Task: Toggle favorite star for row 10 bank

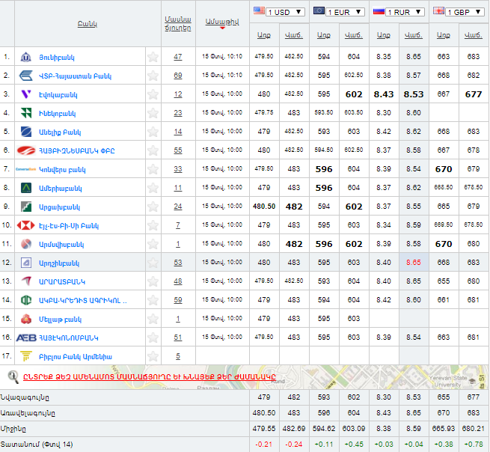Action: (x=153, y=225)
